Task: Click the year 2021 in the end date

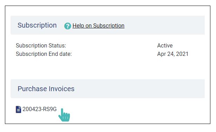Action: pos(182,54)
